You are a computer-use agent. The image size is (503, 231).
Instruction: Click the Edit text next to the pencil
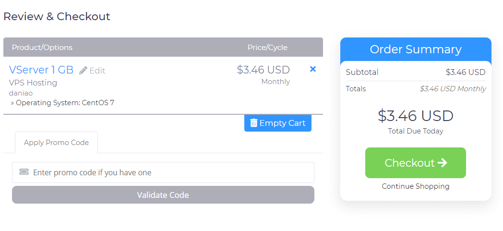click(97, 71)
